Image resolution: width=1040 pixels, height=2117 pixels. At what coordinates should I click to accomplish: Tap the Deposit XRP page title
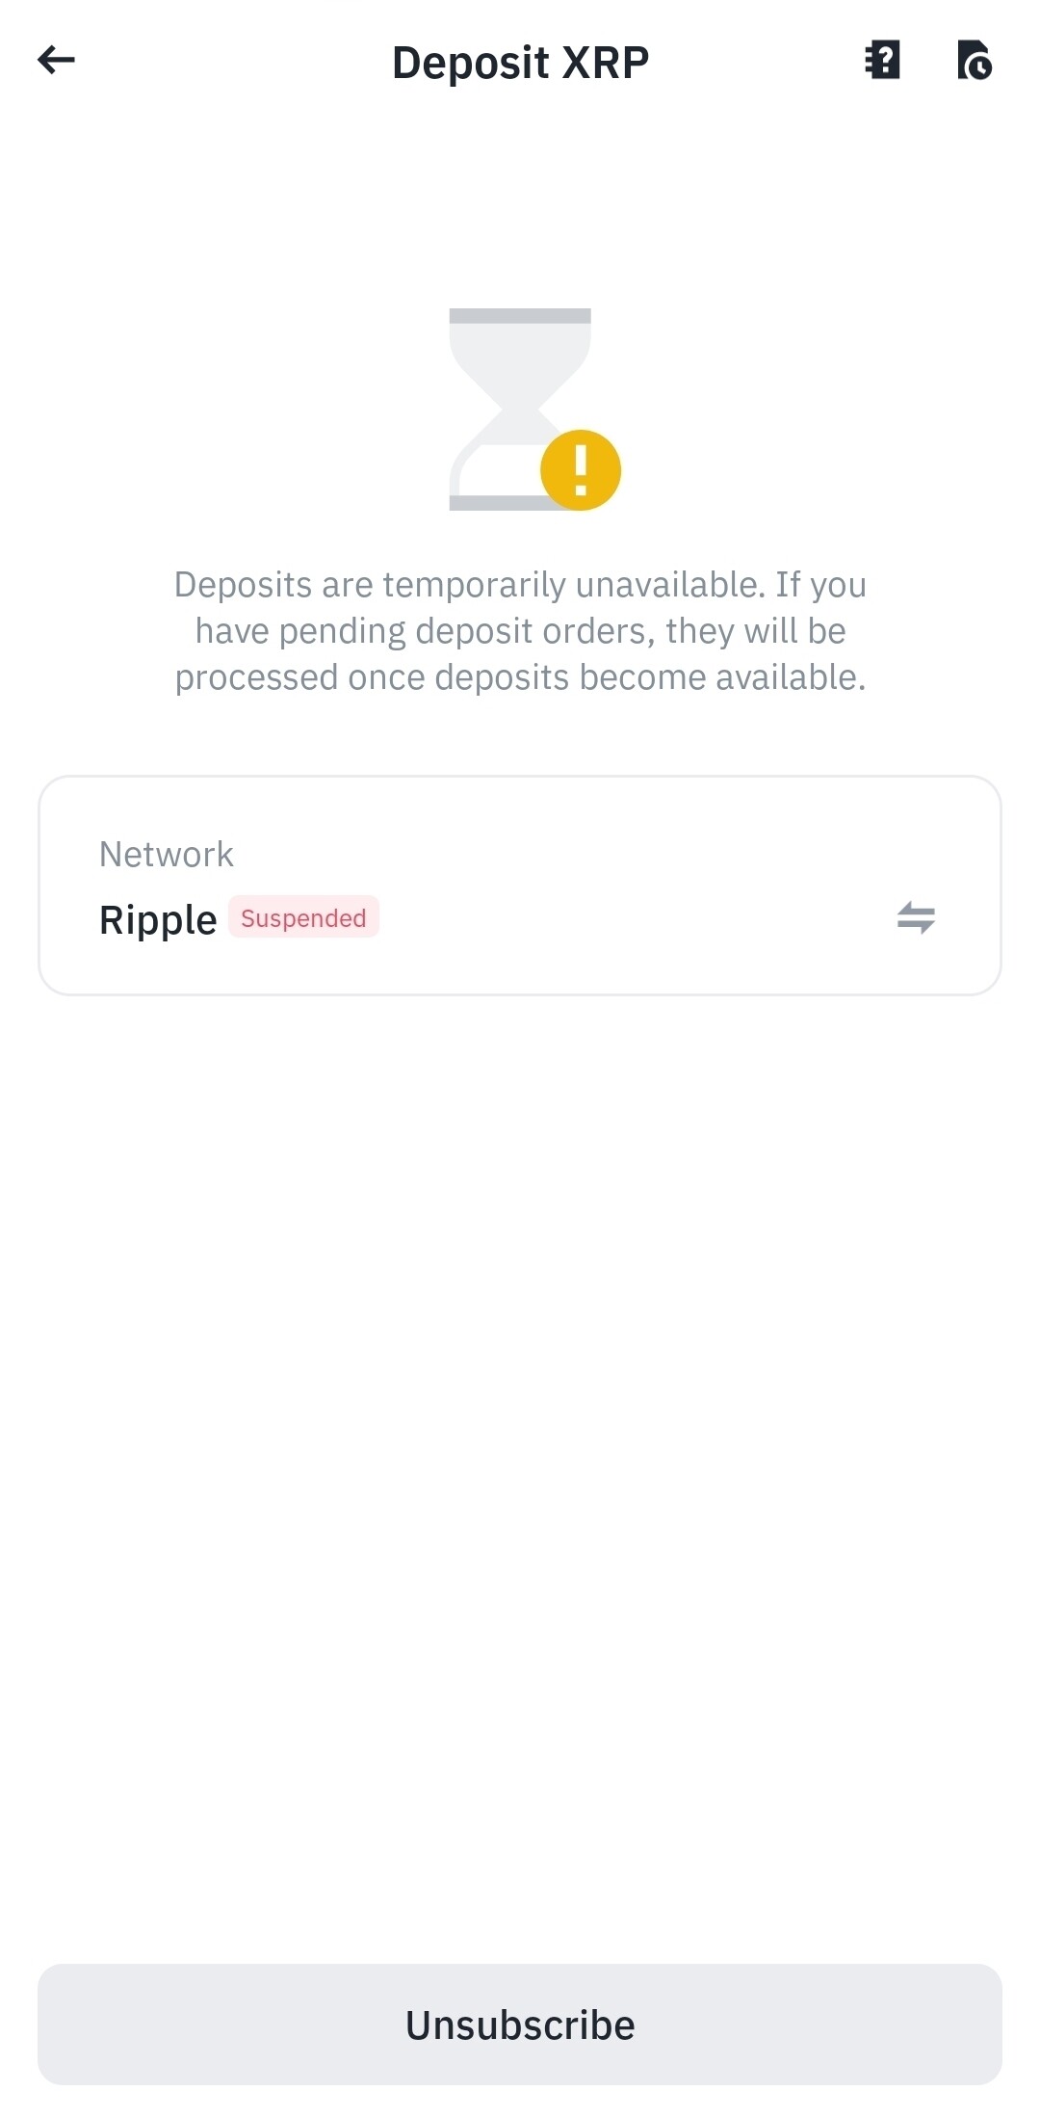520,64
